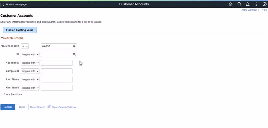This screenshot has height=128, width=268.
Task: Click the Campus ID input field
Action: 56,71
